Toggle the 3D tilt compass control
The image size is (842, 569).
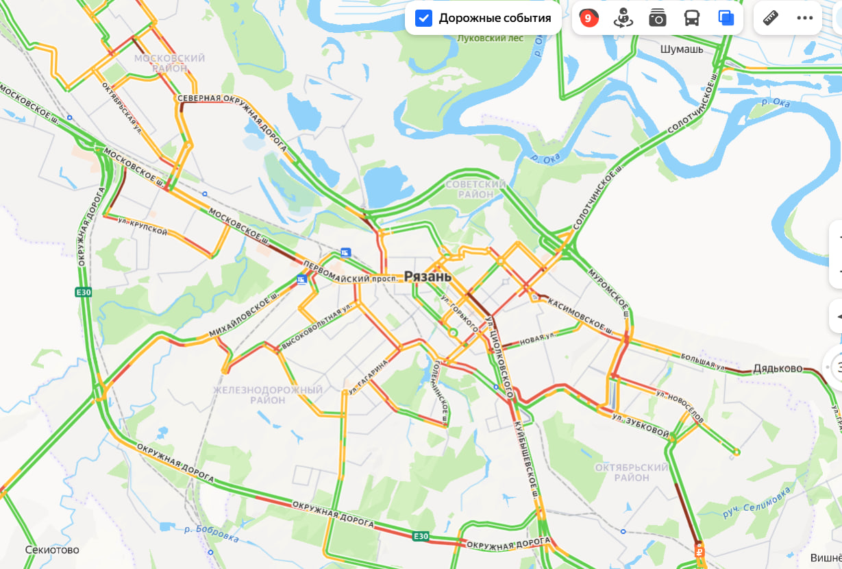[837, 368]
